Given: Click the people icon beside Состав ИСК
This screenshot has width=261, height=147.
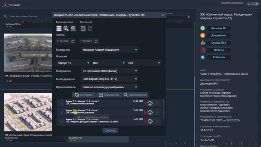Looking at the screenshot, I should click(203, 42).
